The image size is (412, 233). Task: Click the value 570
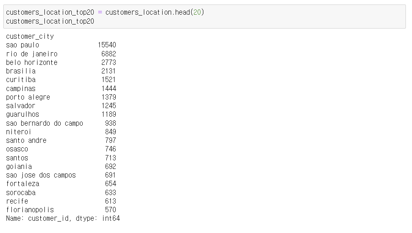(x=110, y=210)
